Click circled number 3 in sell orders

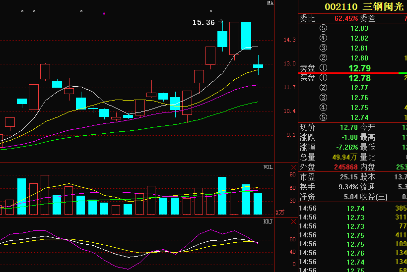click(x=324, y=48)
